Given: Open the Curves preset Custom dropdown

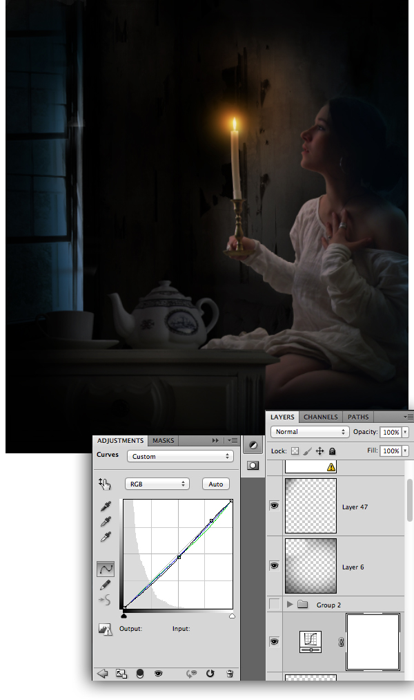Looking at the screenshot, I should 180,456.
